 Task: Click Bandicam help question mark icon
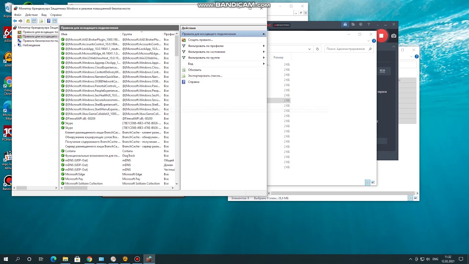[x=369, y=25]
